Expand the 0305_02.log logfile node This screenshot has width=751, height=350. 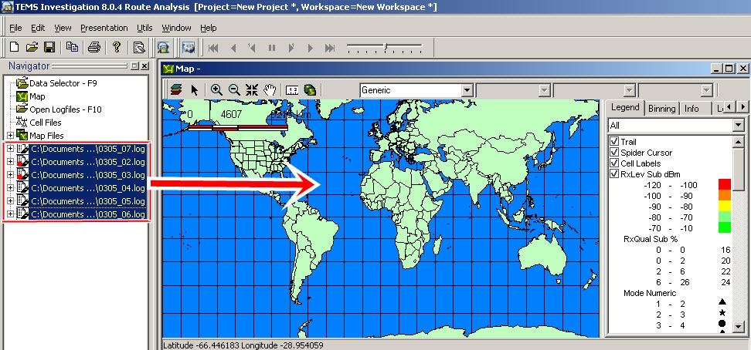coord(11,162)
